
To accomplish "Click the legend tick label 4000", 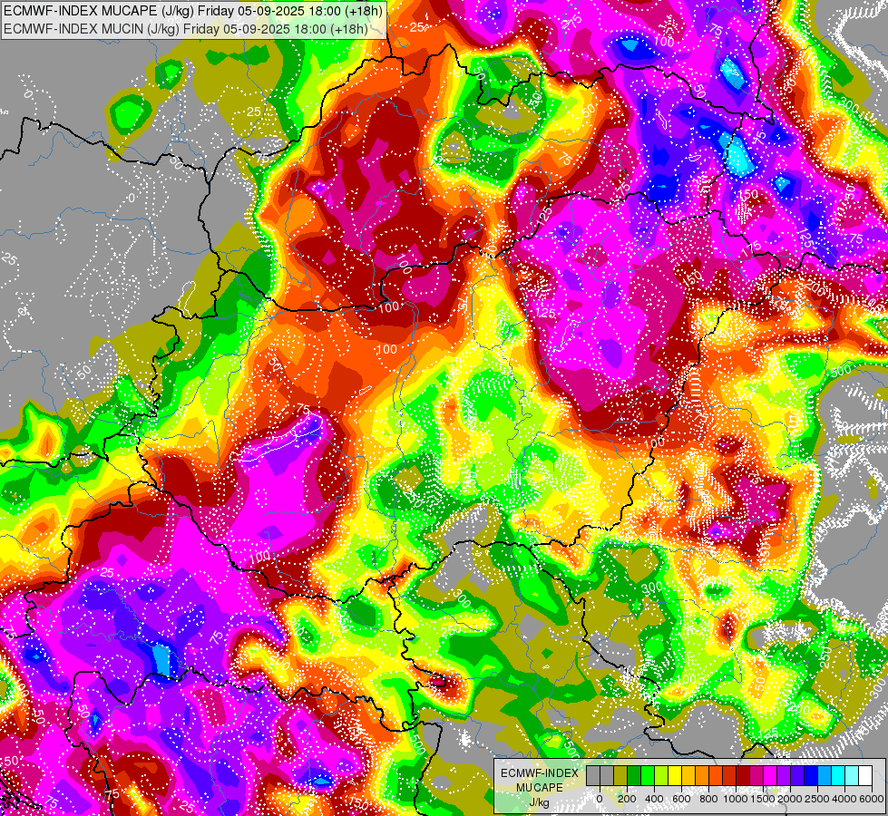I will (844, 799).
